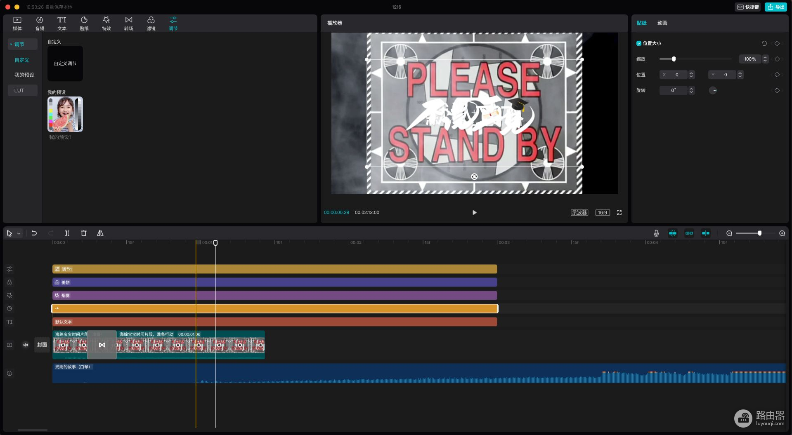Open the 贴纸 sticker panel icon

pos(84,23)
